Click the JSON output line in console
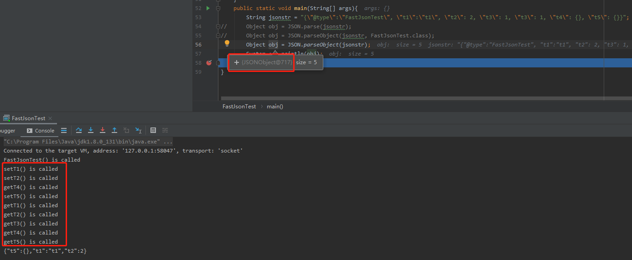This screenshot has height=260, width=632. (45, 251)
